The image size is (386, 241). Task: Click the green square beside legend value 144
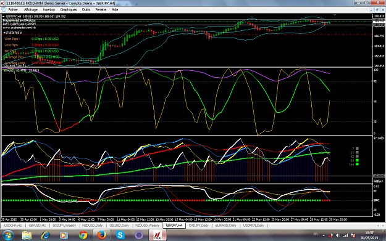[x=357, y=164]
